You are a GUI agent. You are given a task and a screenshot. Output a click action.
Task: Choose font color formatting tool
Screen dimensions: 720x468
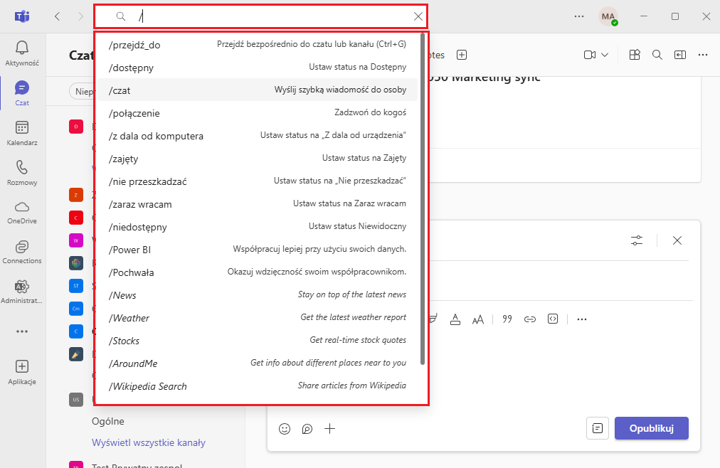point(455,319)
